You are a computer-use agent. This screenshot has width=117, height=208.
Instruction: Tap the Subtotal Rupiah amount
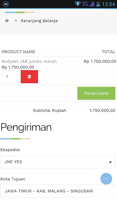click(102, 110)
